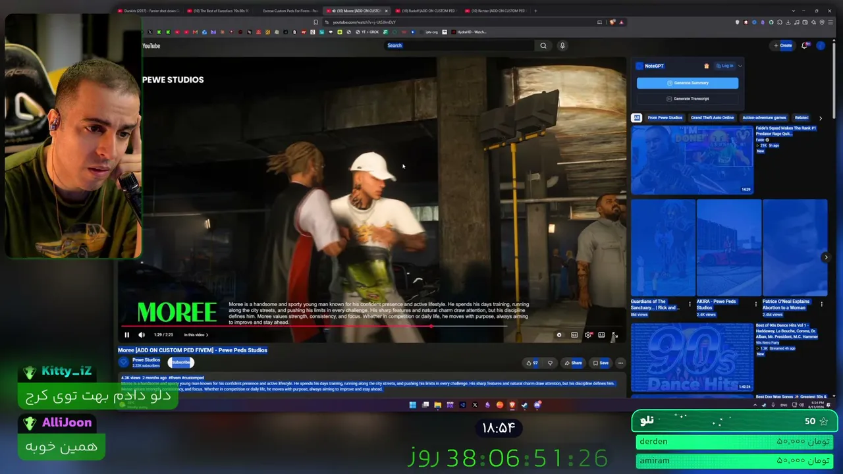Share the Moree video

pos(574,363)
